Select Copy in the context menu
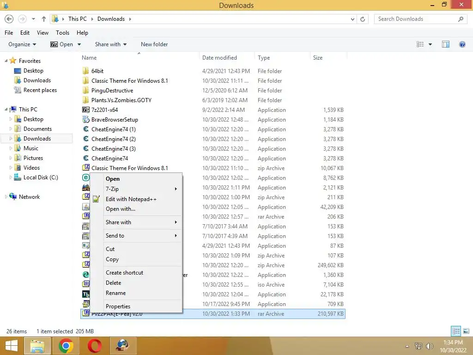 point(112,259)
